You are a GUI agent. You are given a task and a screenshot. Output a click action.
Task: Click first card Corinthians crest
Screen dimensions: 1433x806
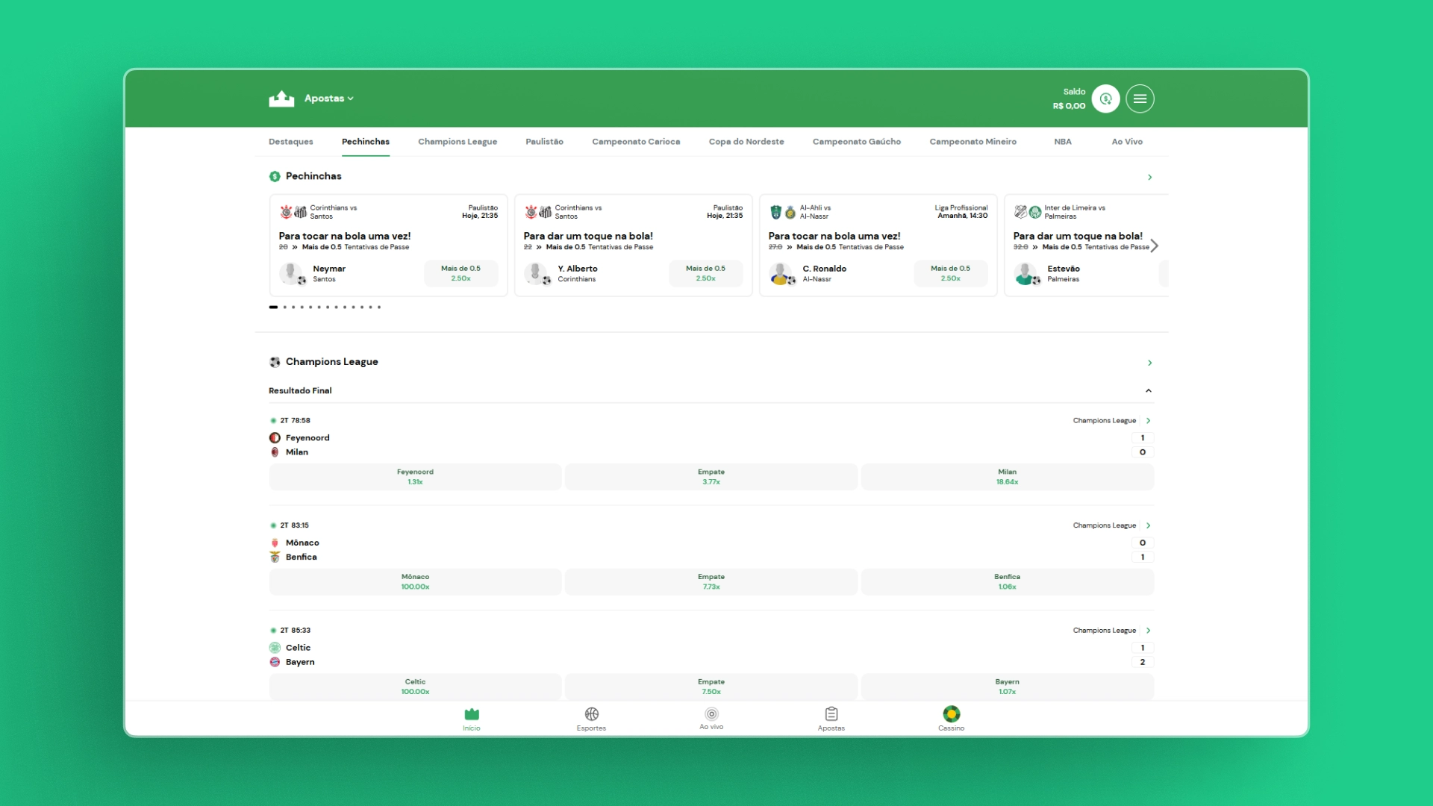[286, 212]
